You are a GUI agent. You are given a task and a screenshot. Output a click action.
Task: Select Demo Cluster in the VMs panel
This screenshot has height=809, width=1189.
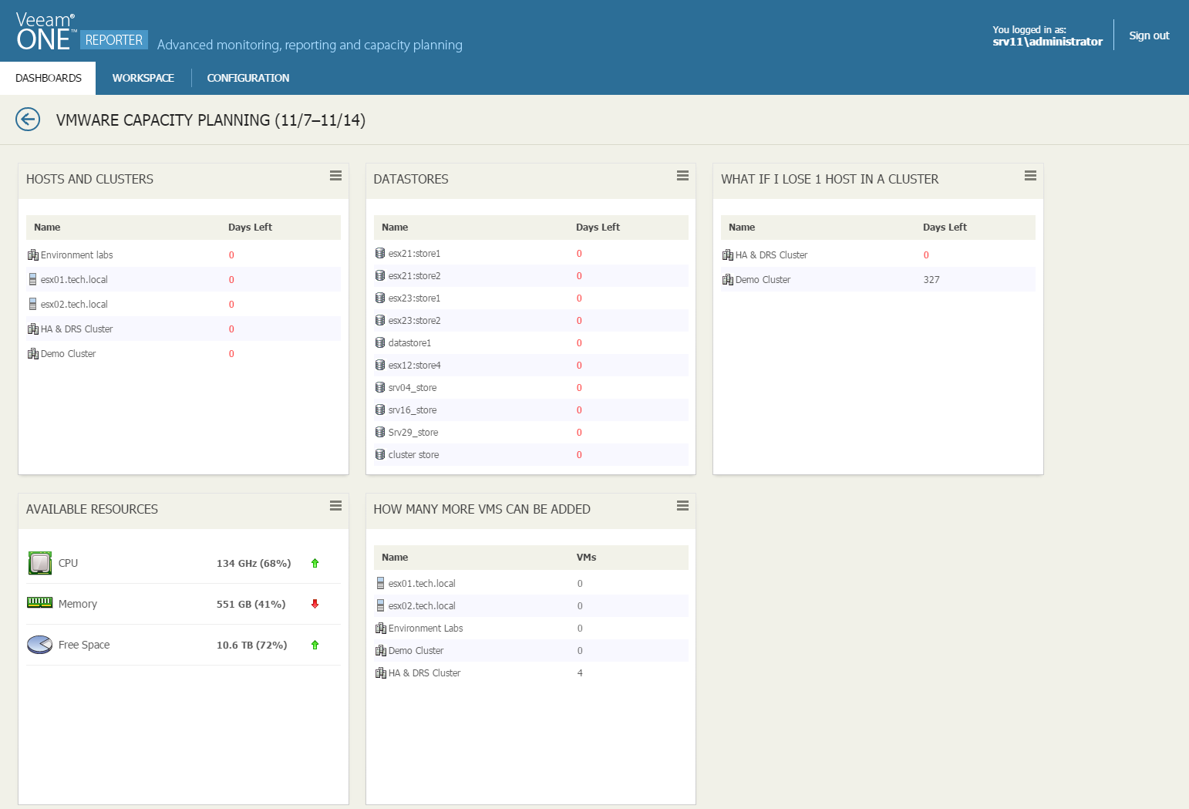click(x=531, y=650)
